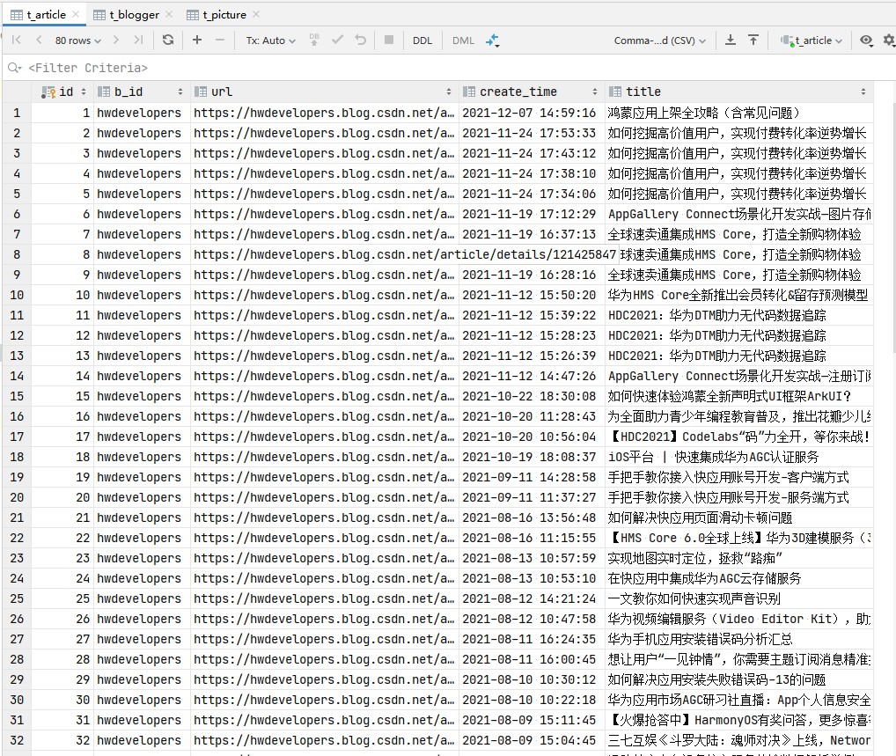Select title 如何快速体验鸿蒙全新声明式UI框架ArkUI?

click(738, 397)
